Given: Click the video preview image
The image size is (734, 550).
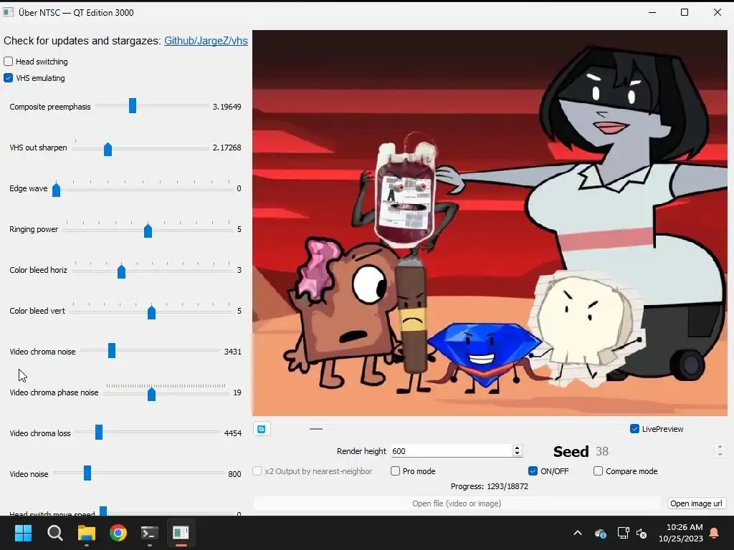Looking at the screenshot, I should click(x=490, y=223).
